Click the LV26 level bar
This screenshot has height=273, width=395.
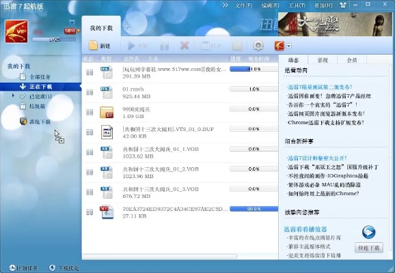point(54,40)
